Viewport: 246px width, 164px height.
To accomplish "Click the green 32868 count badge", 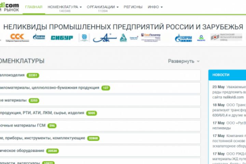I will [93, 138].
